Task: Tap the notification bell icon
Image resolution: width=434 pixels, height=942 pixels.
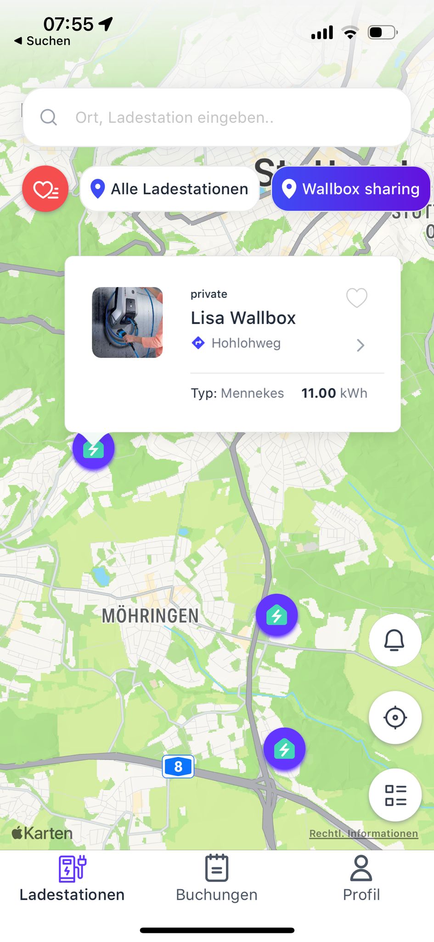Action: (x=395, y=640)
